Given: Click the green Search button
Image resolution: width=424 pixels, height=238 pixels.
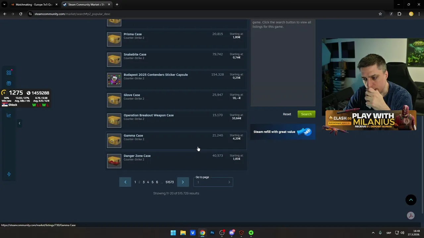Looking at the screenshot, I should [306, 114].
